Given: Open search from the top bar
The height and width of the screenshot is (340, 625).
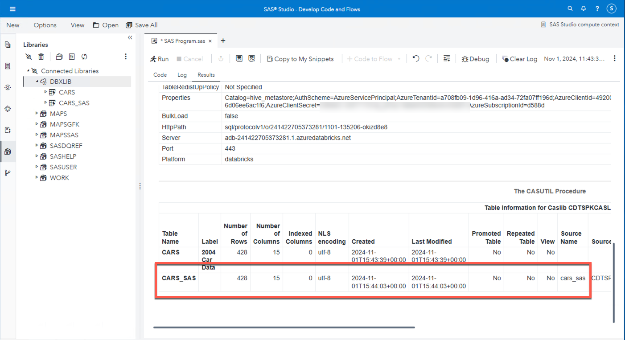Looking at the screenshot, I should (570, 8).
